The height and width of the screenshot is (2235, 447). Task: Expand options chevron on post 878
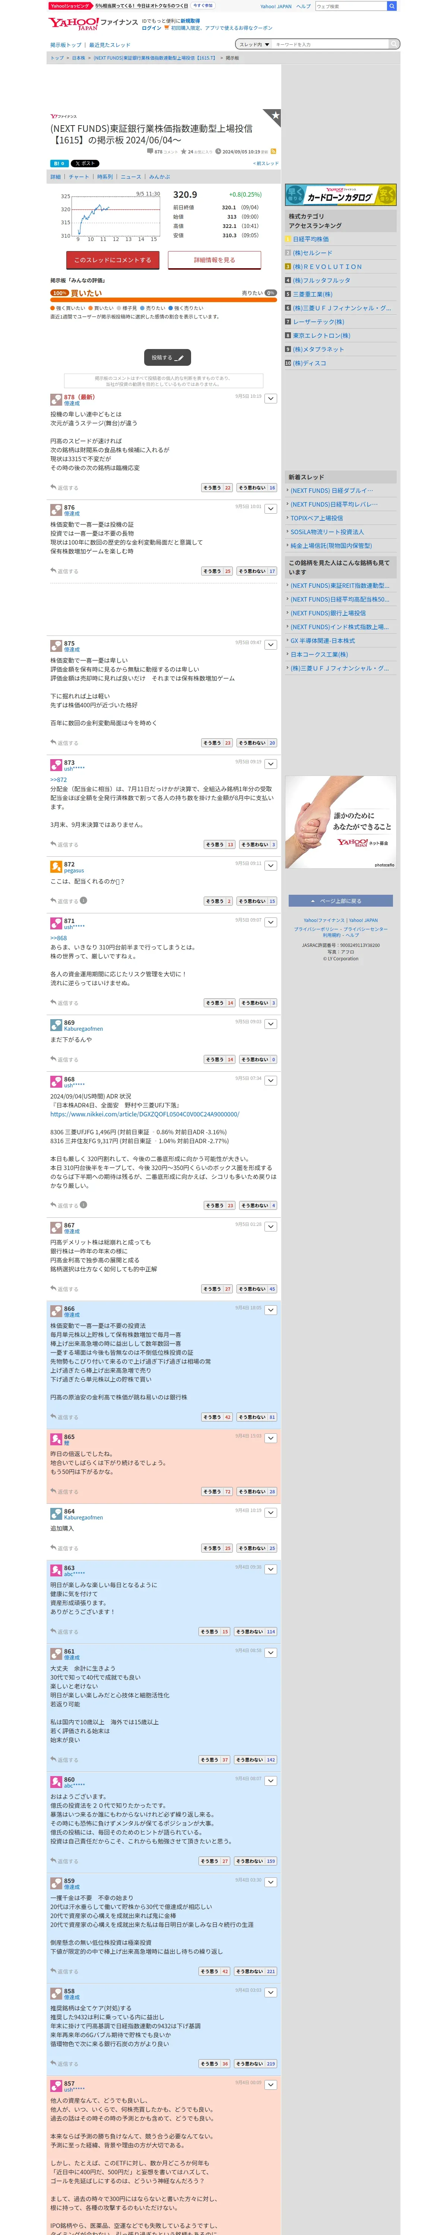tap(271, 399)
